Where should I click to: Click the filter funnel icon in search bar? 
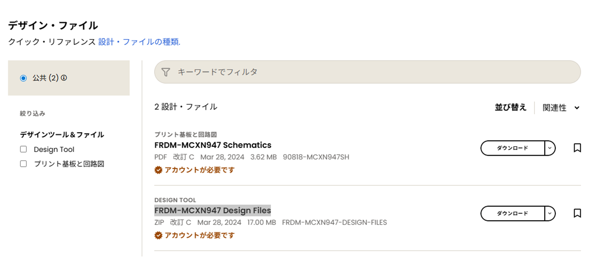[x=166, y=72]
